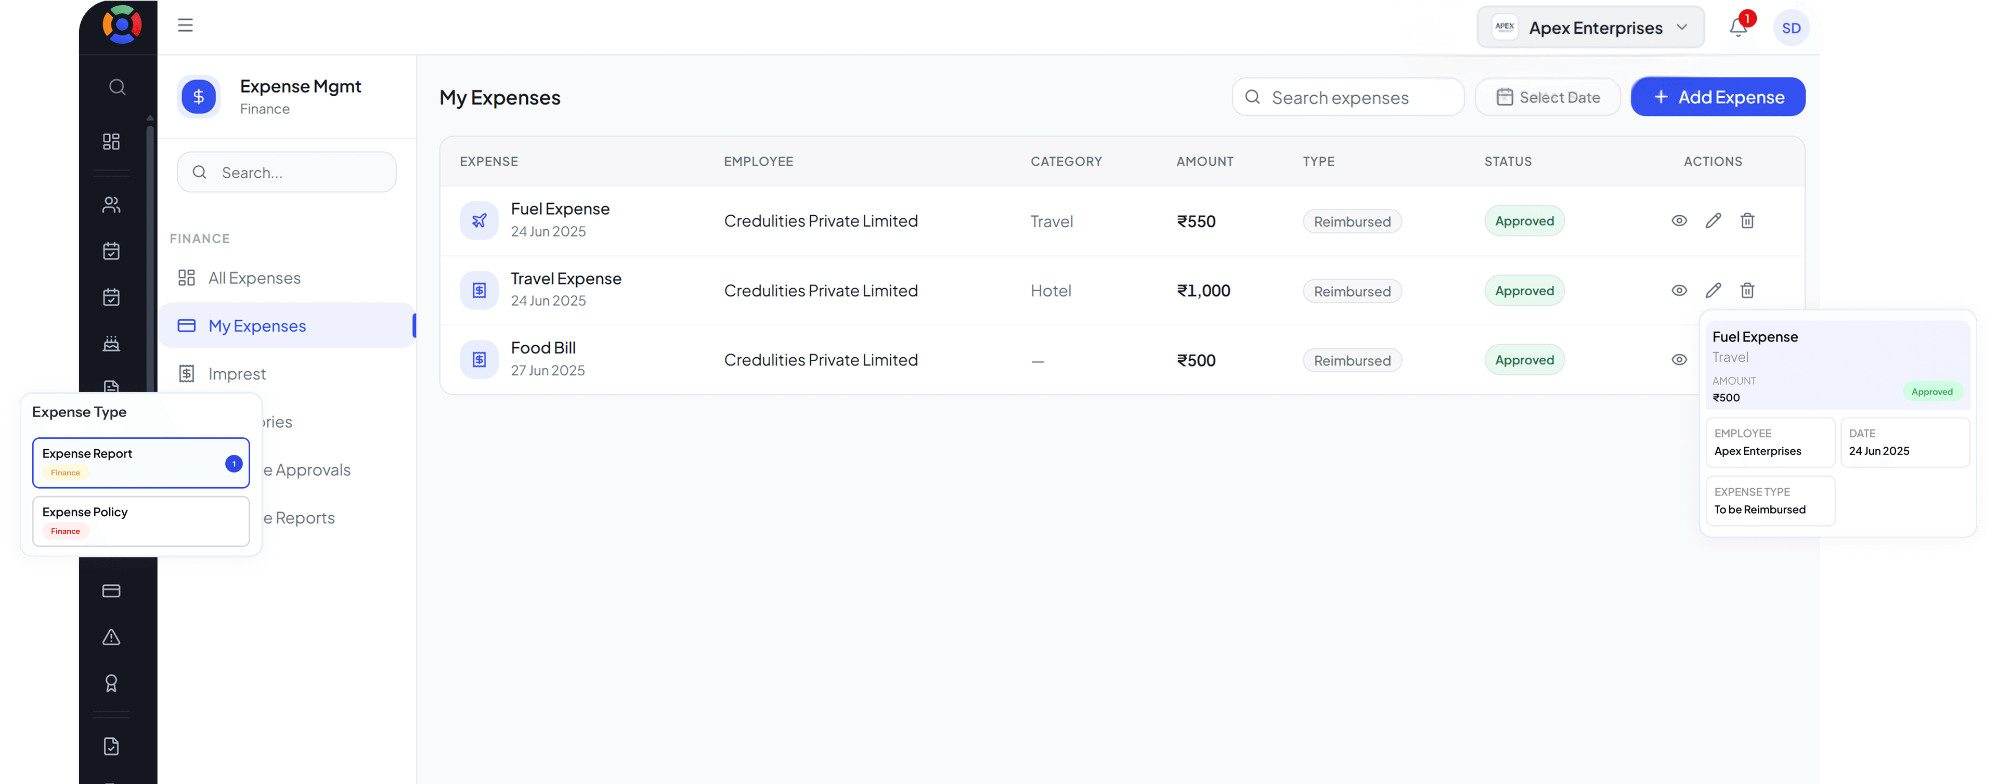The height and width of the screenshot is (784, 1997).
Task: Click the My Expenses page heading
Action: [499, 98]
